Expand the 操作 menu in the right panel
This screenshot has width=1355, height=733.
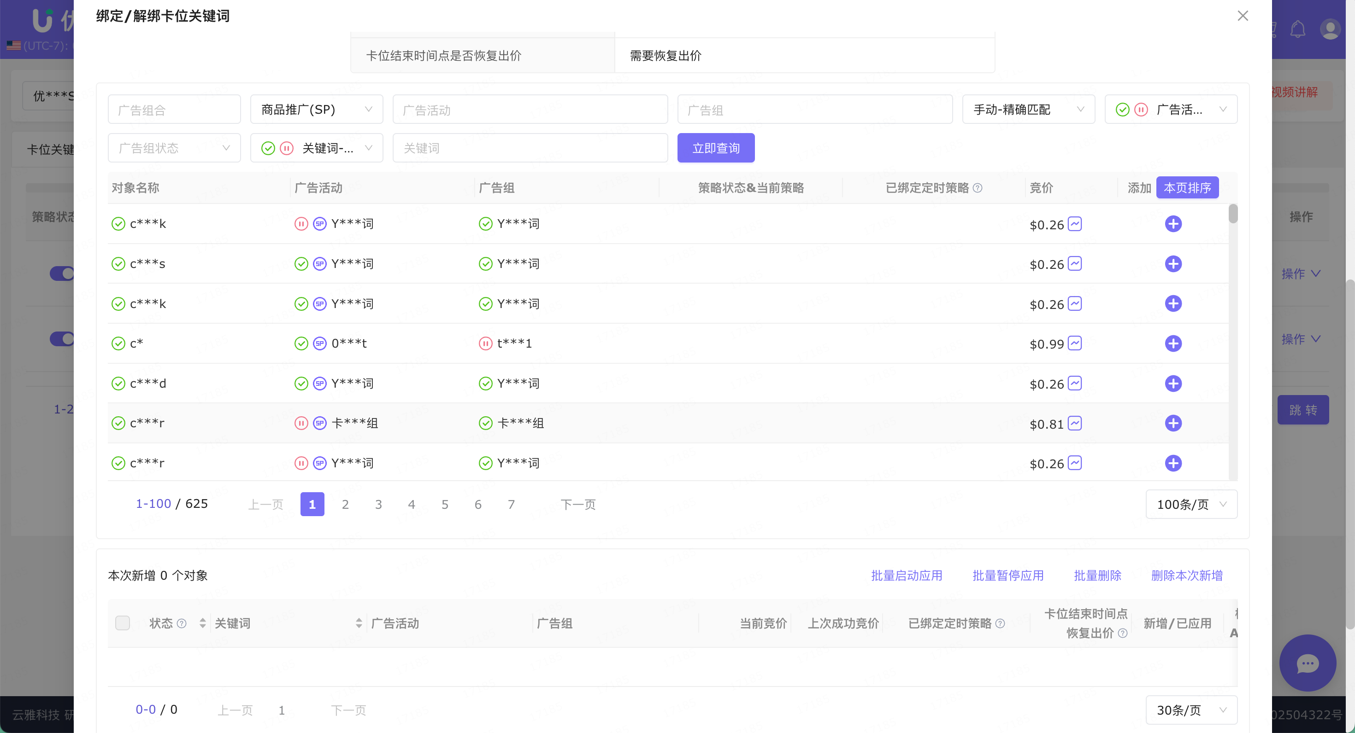tap(1301, 273)
